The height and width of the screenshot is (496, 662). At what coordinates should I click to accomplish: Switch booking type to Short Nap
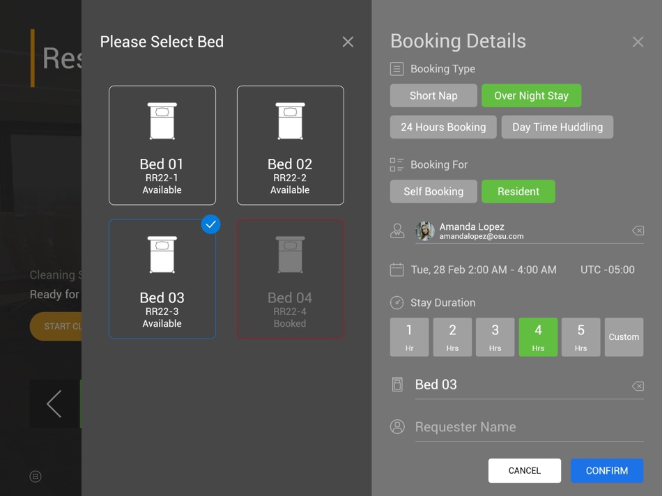point(433,95)
